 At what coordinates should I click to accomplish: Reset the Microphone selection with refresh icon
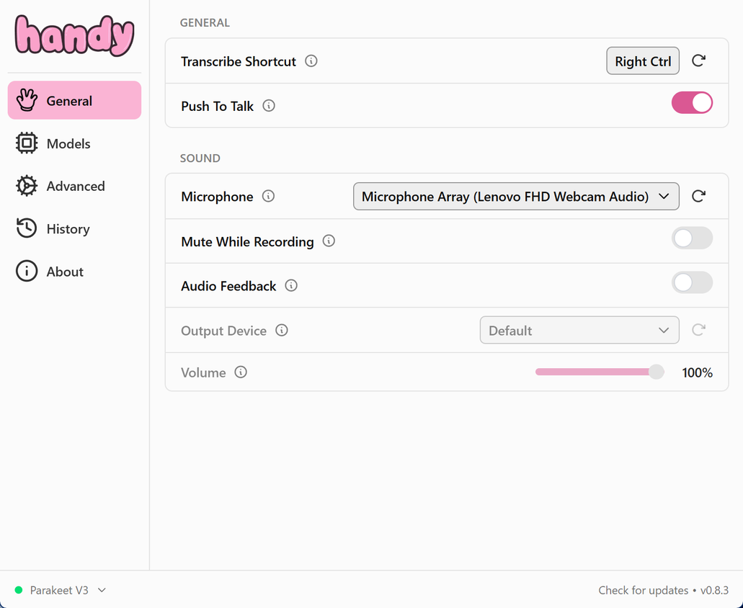tap(698, 196)
